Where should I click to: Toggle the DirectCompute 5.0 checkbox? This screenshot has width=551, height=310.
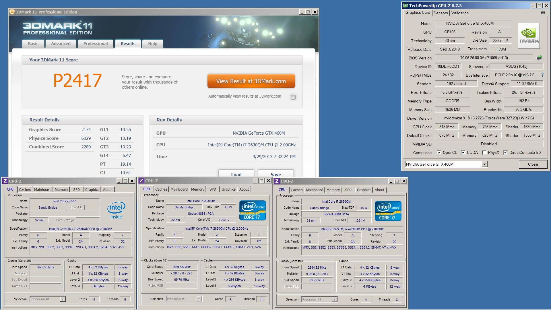pyautogui.click(x=505, y=152)
